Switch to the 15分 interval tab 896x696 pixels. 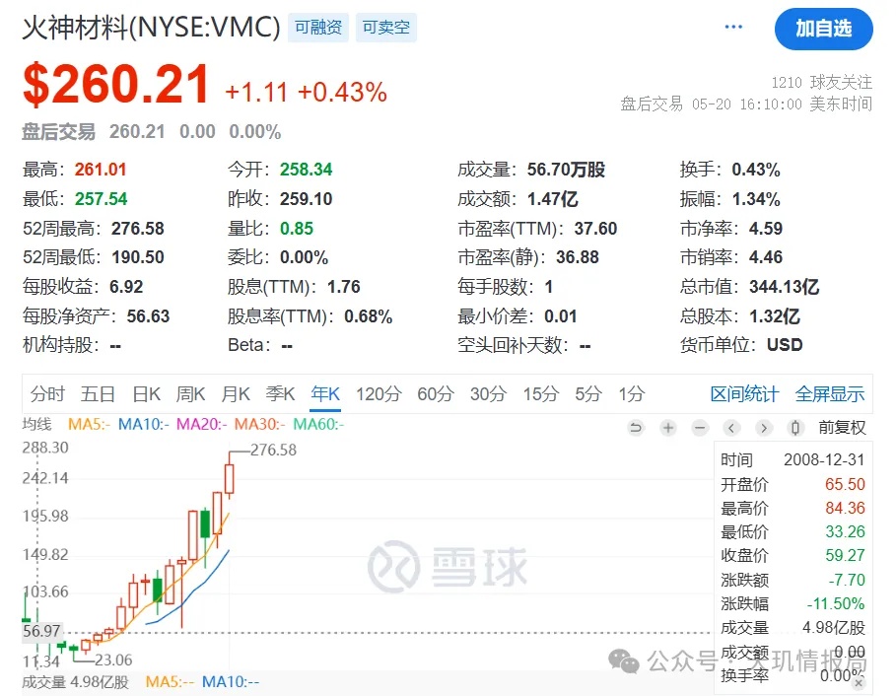[541, 393]
